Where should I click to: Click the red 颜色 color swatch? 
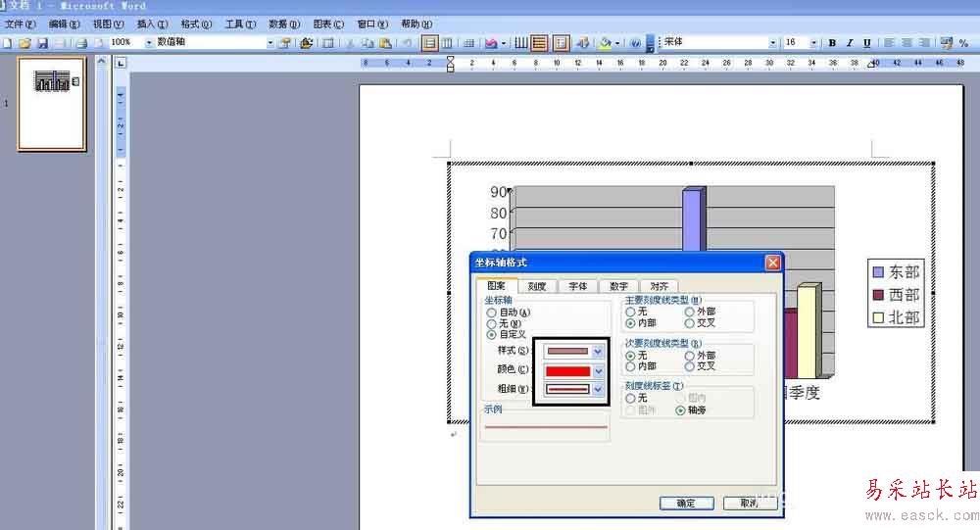click(567, 371)
